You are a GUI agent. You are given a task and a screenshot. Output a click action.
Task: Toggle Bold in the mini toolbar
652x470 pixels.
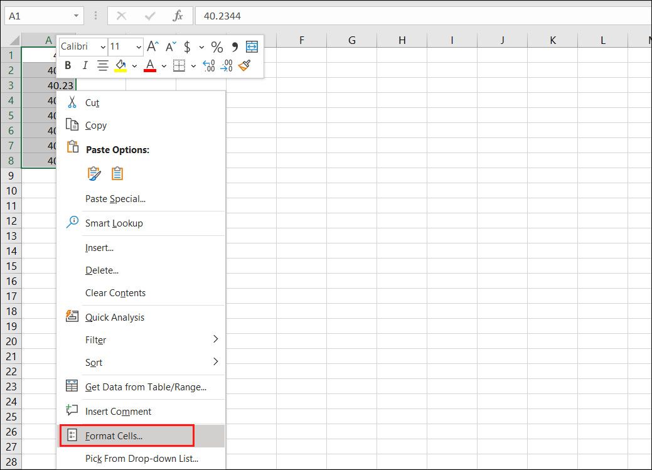click(x=68, y=65)
